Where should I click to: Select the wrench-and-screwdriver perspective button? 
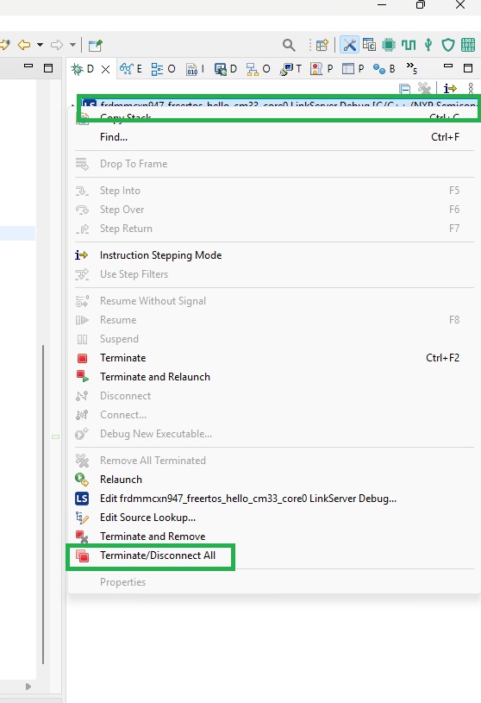tap(349, 45)
